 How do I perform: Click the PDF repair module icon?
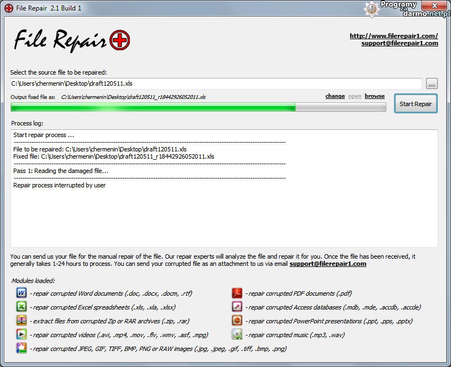pos(237,293)
